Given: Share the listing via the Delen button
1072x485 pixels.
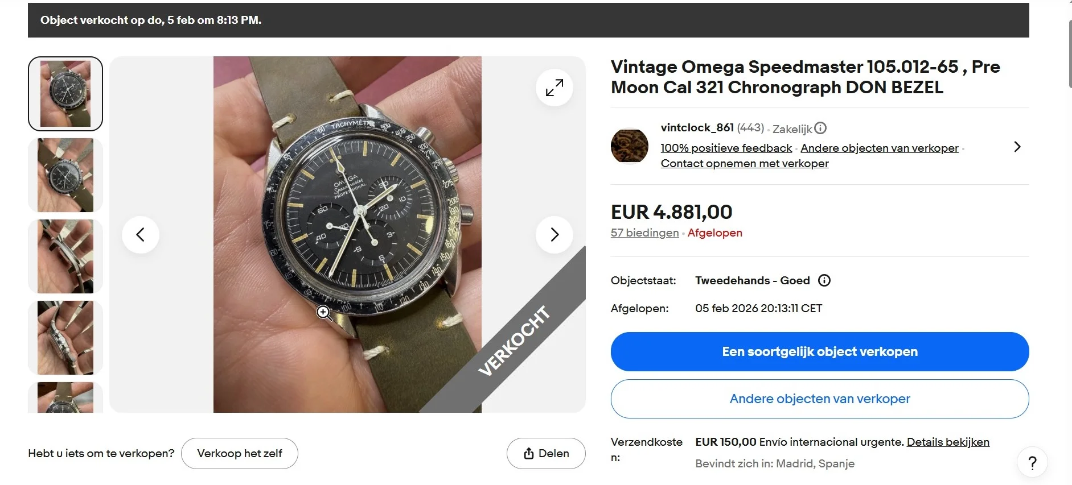Looking at the screenshot, I should [x=546, y=453].
